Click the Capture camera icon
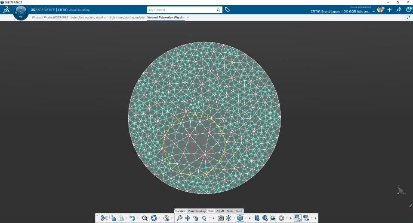Viewport: 413px width, 223px height. coord(221,218)
